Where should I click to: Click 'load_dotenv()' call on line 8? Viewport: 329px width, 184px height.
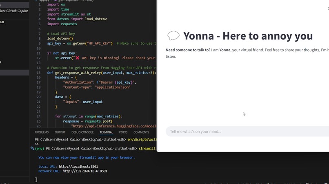click(x=60, y=39)
